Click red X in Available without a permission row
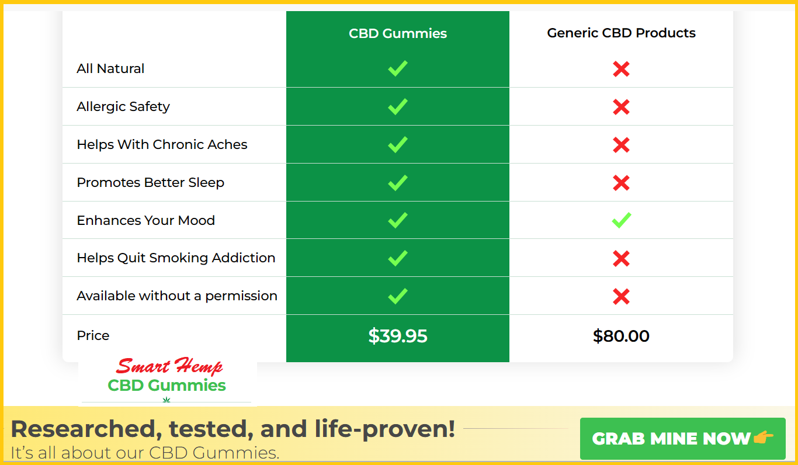 [621, 296]
